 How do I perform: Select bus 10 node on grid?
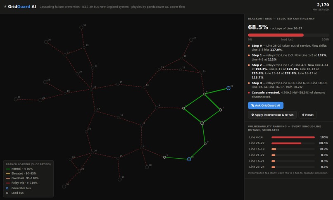181,58
